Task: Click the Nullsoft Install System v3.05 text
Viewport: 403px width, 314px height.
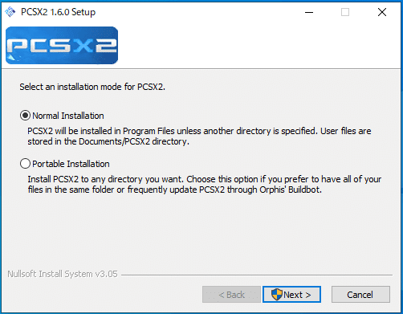Action: (x=63, y=274)
